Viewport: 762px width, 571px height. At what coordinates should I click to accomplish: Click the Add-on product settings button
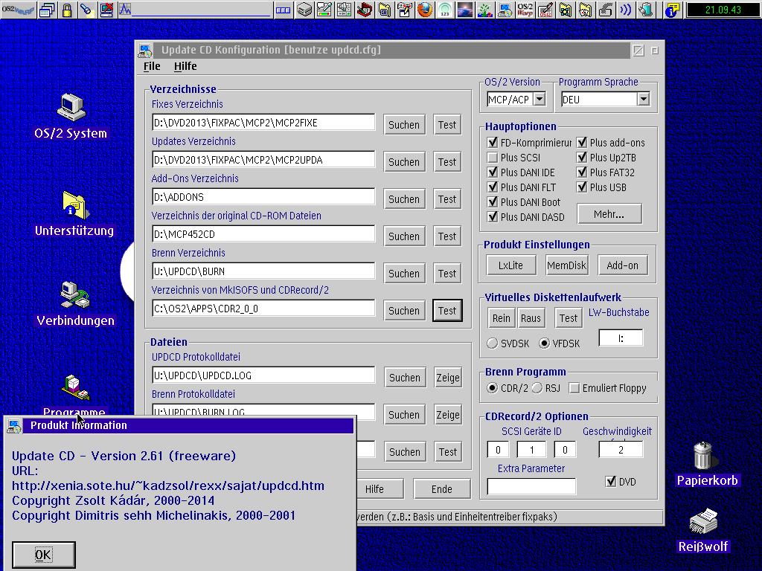click(623, 265)
